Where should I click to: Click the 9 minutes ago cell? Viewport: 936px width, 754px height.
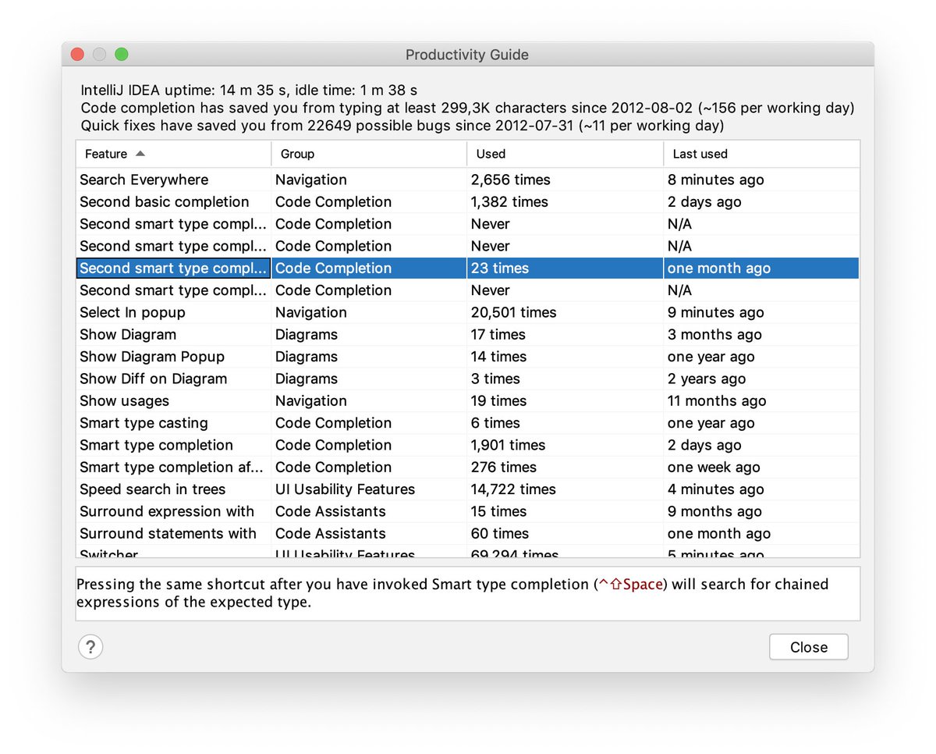point(761,312)
